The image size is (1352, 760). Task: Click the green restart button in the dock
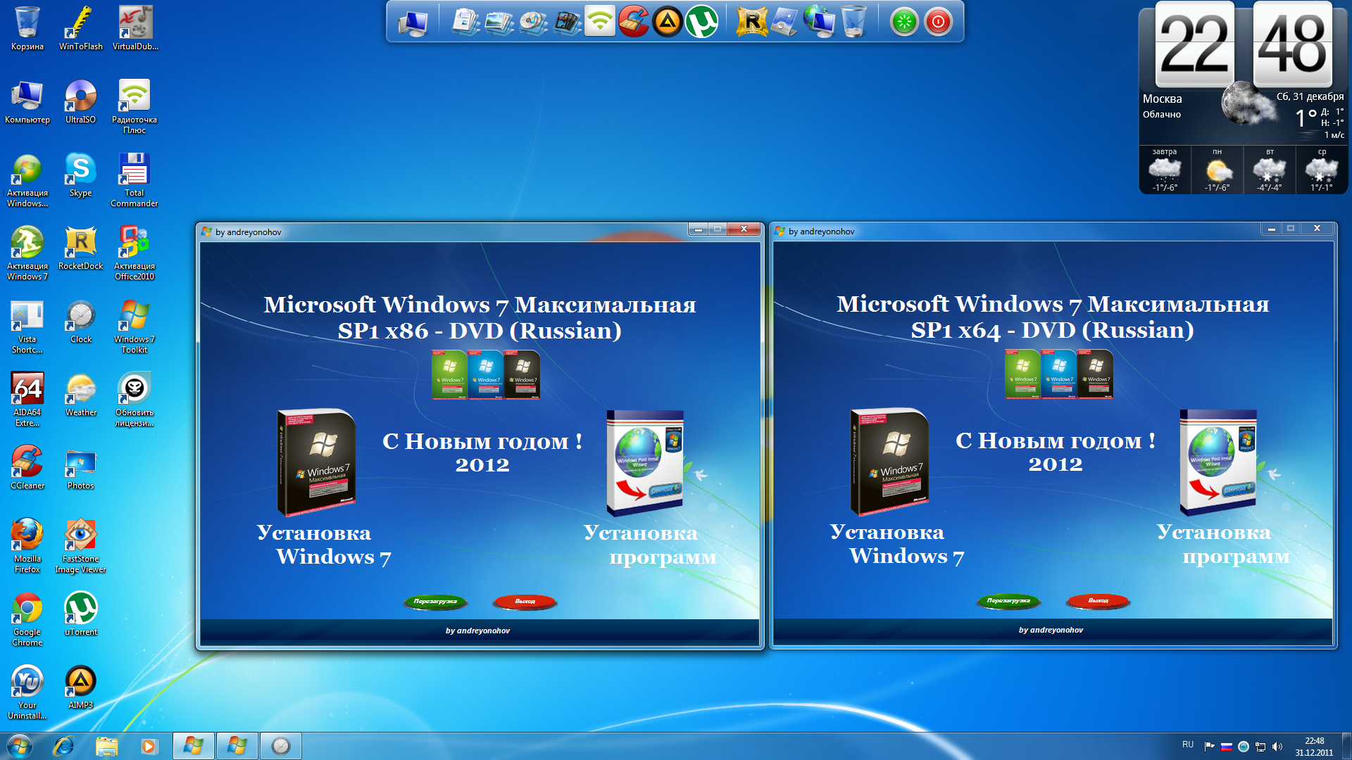pos(904,22)
